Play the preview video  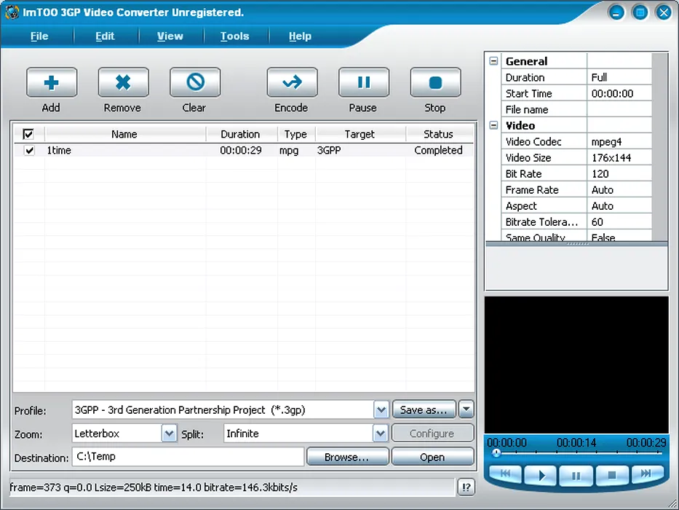541,475
